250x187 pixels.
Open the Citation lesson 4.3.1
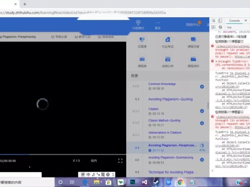(x=154, y=109)
